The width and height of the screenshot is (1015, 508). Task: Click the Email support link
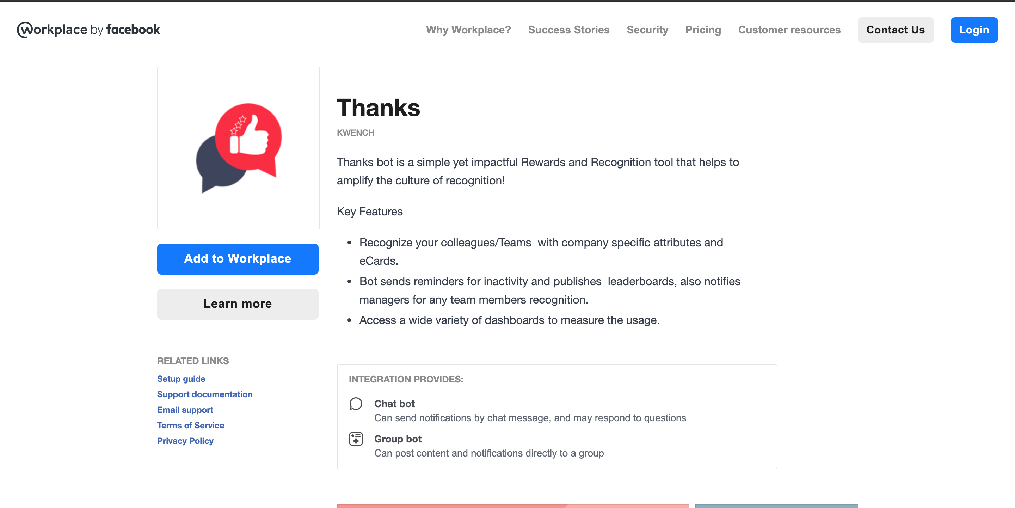(x=185, y=410)
